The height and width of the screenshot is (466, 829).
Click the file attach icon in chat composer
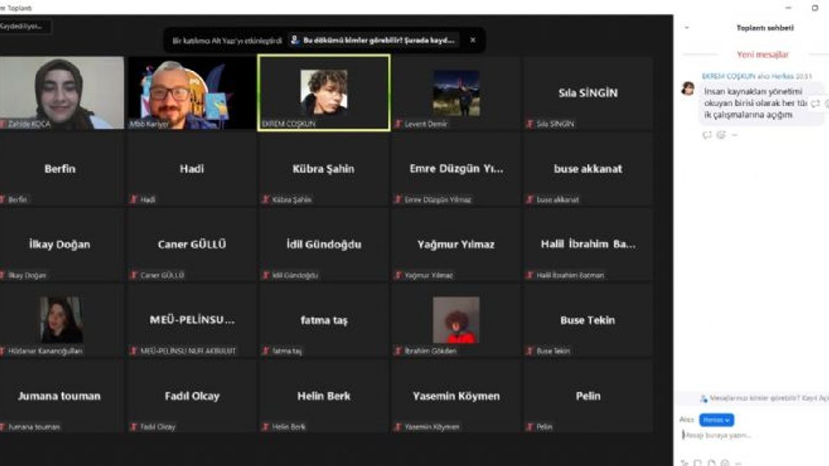(711, 462)
